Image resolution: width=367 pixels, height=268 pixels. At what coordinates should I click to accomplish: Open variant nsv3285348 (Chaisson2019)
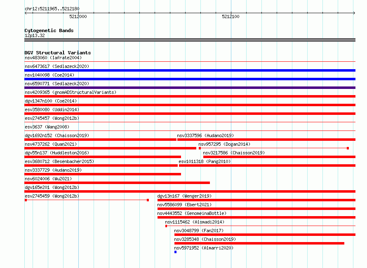(x=205, y=239)
